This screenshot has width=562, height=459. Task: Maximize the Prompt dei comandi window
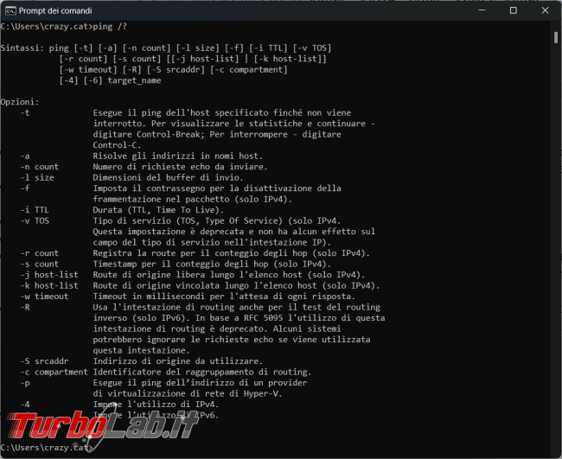pos(514,10)
